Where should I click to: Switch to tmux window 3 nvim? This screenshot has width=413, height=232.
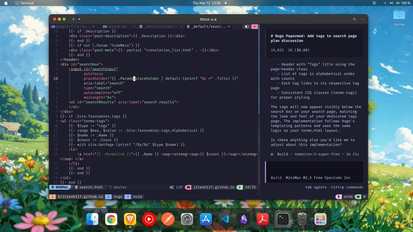(x=134, y=197)
